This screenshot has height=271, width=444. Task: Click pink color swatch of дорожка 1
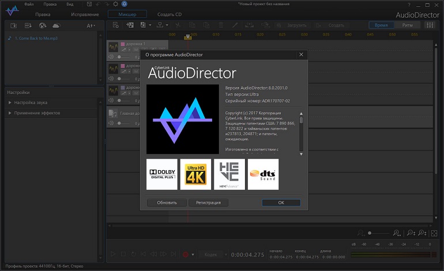tap(123, 44)
